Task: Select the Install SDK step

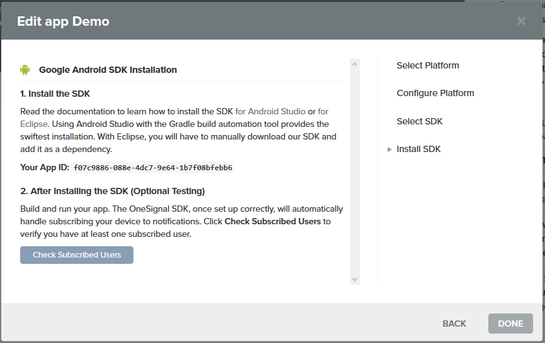Action: pyautogui.click(x=419, y=149)
